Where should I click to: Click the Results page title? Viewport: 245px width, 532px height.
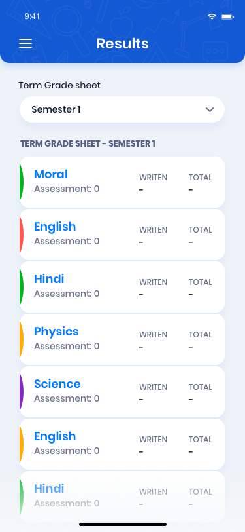[123, 43]
